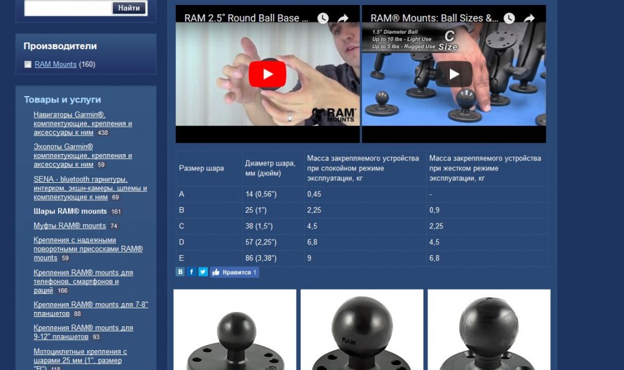This screenshot has width=624, height=370.
Task: Share page via VK icon
Action: [180, 272]
